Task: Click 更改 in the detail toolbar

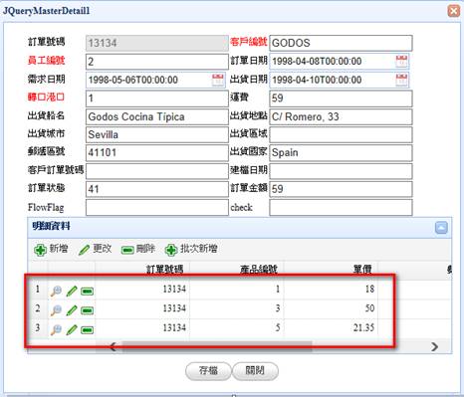Action: click(96, 249)
